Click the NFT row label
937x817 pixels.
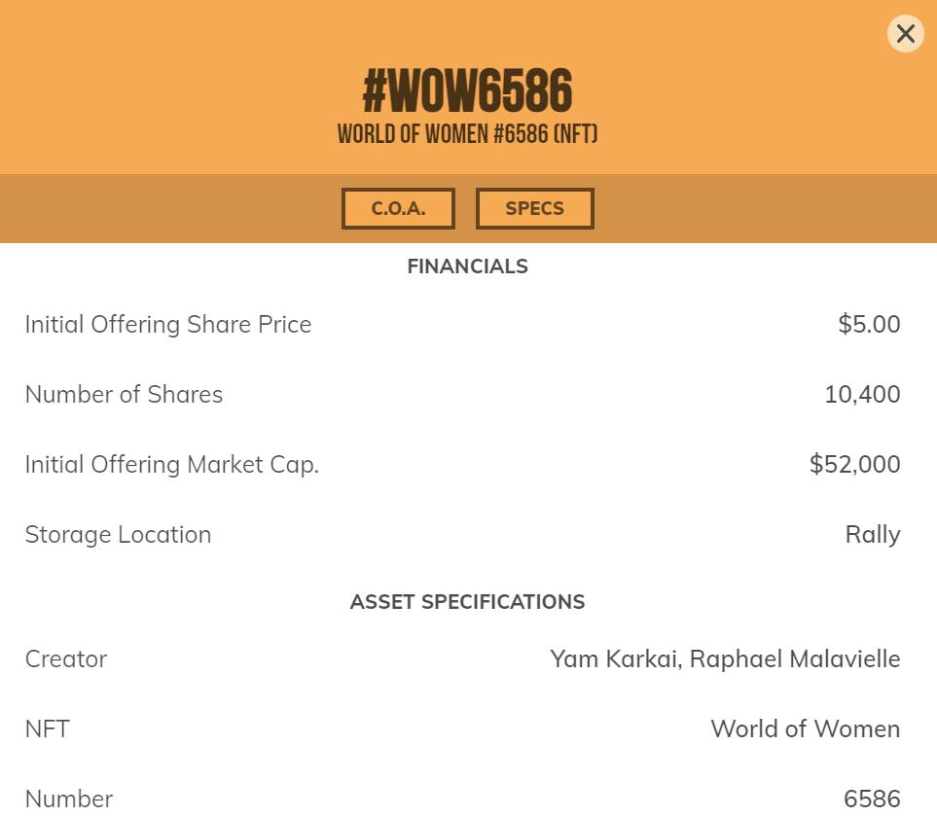pyautogui.click(x=47, y=728)
